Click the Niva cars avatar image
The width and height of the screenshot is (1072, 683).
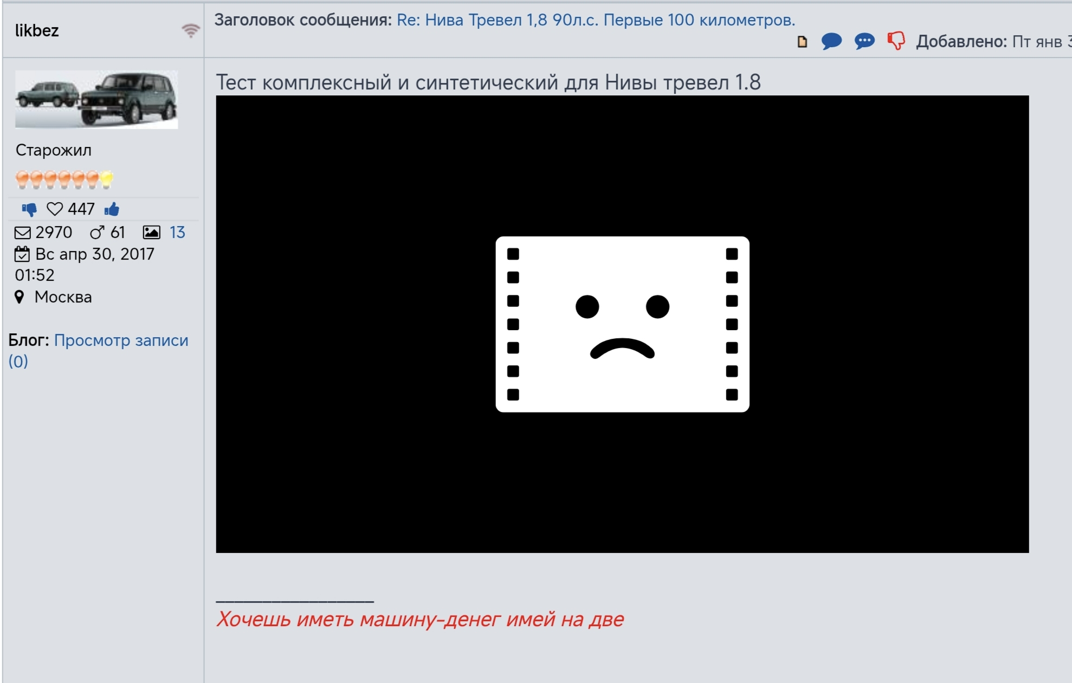point(96,99)
